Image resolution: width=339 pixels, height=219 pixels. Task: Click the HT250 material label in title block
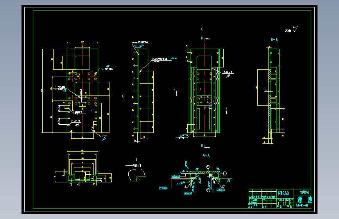coord(283,193)
